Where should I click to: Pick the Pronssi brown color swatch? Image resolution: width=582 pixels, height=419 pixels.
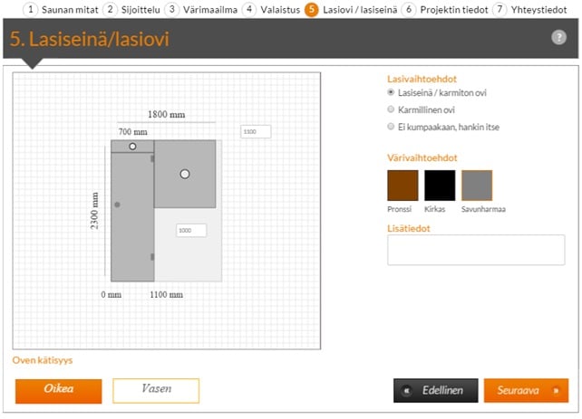(402, 186)
